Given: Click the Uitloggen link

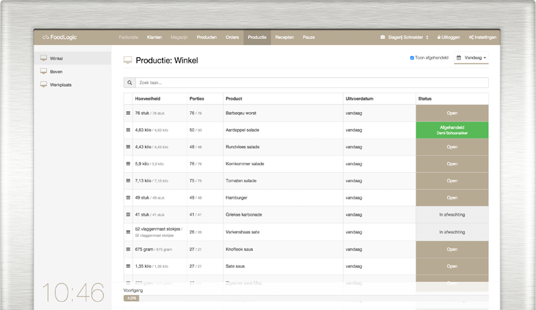Looking at the screenshot, I should pos(448,37).
